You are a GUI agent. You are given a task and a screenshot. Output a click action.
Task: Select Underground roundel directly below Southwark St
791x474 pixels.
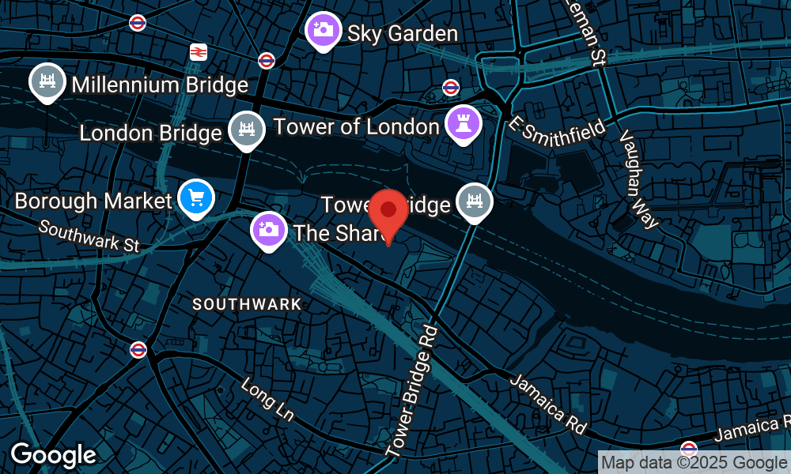coord(138,350)
